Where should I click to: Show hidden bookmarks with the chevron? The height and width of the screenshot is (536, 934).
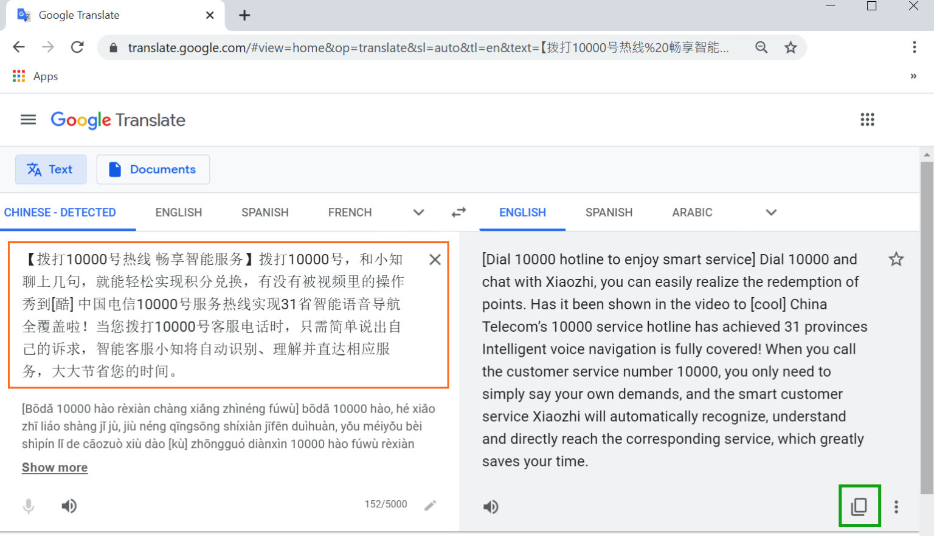click(913, 76)
